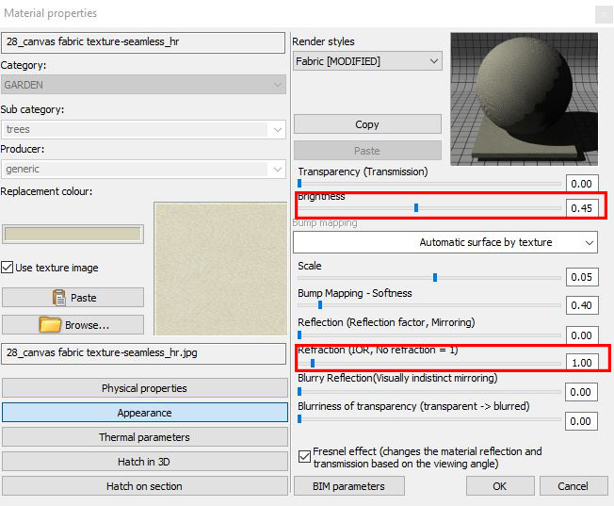This screenshot has width=614, height=506.
Task: Open the Sub category trees dropdown
Action: (143, 129)
